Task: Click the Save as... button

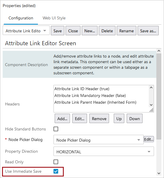Action: pos(148,31)
